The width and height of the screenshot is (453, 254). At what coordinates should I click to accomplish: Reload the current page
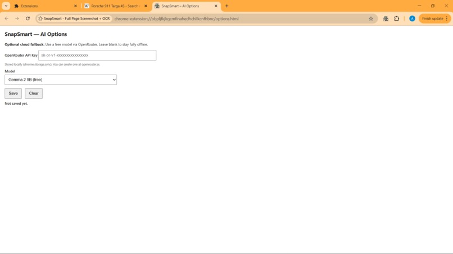28,19
